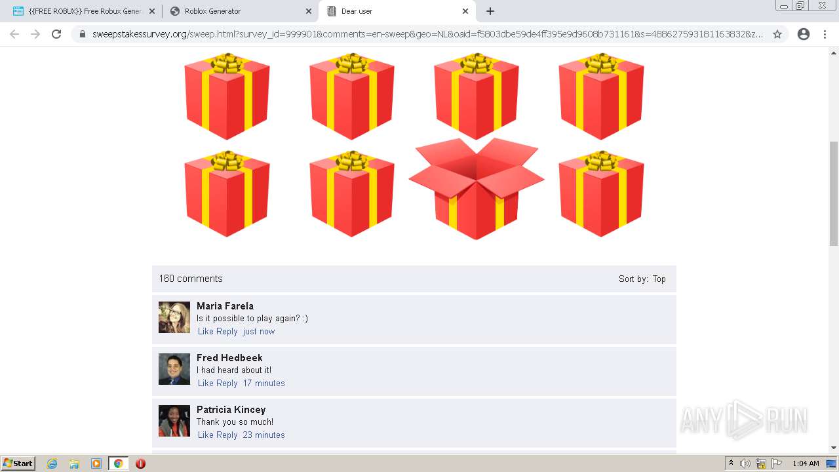Pick the third gift box in top row

click(477, 96)
